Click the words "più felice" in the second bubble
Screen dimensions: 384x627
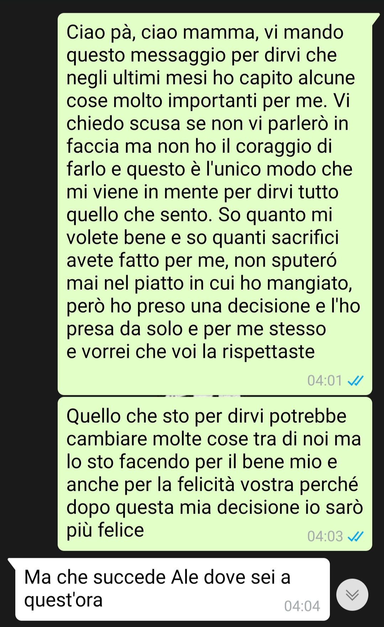coord(105,530)
